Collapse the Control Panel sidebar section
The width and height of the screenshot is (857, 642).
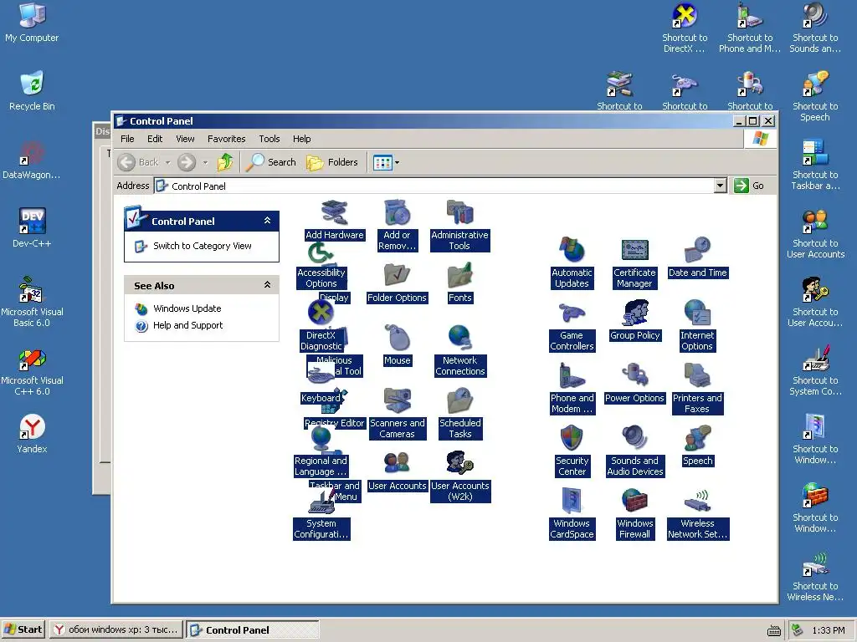coord(267,221)
